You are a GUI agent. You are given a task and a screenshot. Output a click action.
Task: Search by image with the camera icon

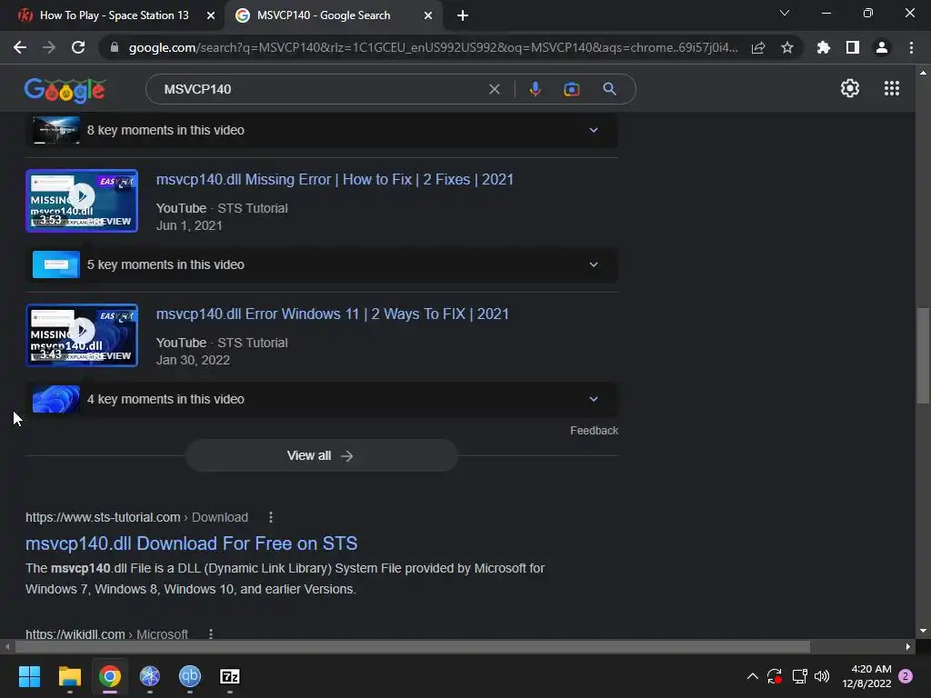pos(571,89)
